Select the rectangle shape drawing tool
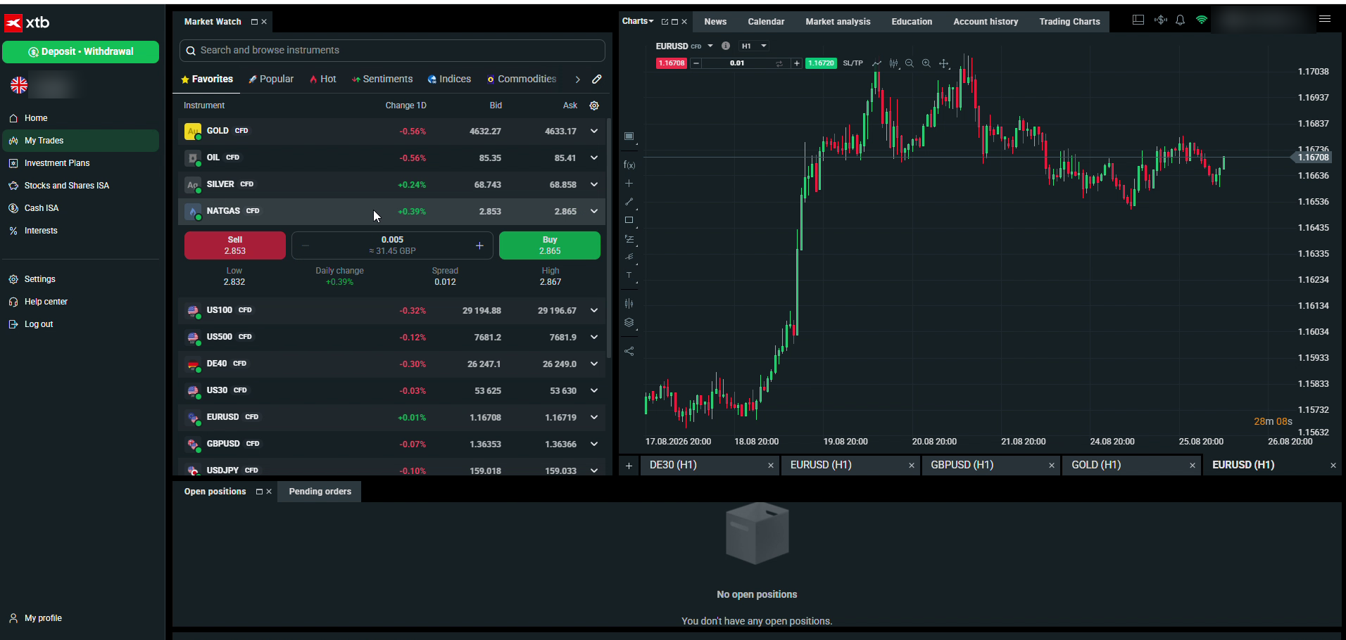Screen dimensions: 1346x640 (629, 220)
